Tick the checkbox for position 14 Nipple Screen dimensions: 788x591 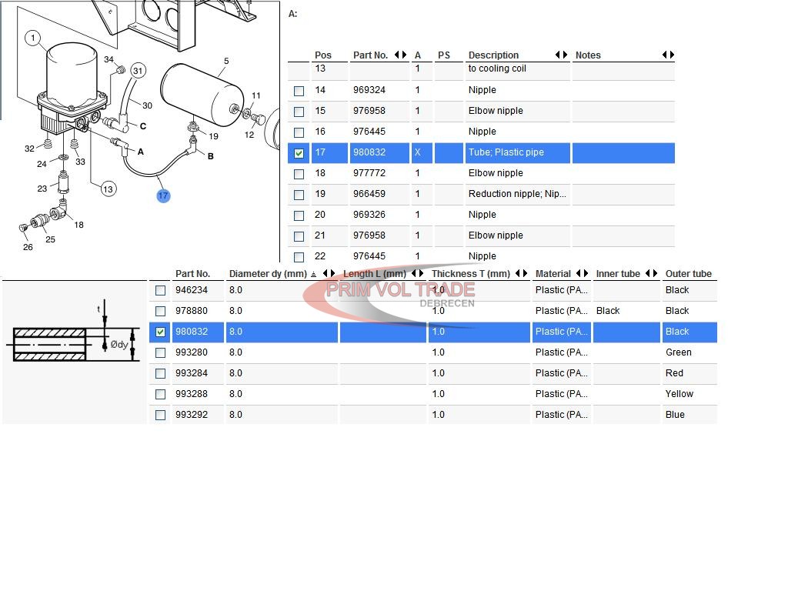[x=299, y=91]
